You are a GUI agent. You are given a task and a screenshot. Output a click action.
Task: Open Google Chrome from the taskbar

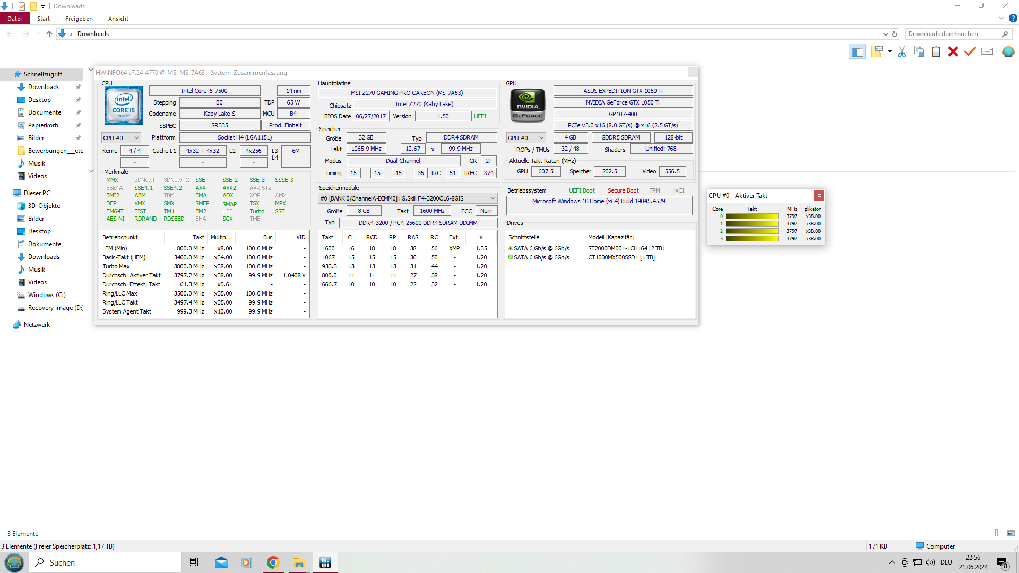pyautogui.click(x=273, y=562)
